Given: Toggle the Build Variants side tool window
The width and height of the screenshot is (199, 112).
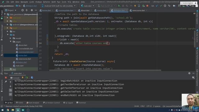Looking at the screenshot, I should [x=2, y=86].
